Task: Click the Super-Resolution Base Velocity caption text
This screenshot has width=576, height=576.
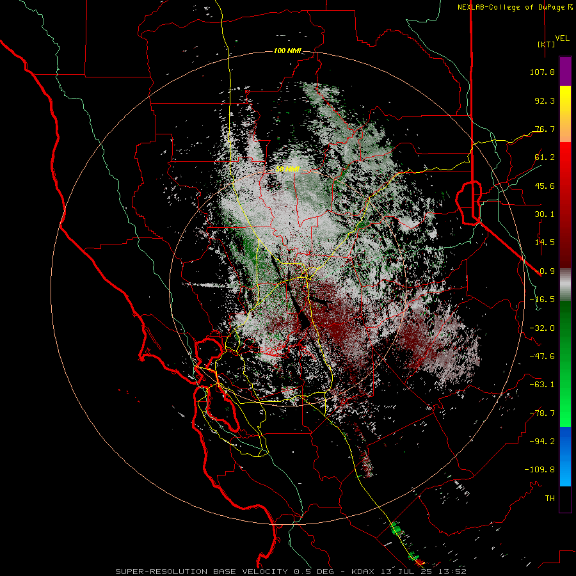Action: tap(291, 572)
